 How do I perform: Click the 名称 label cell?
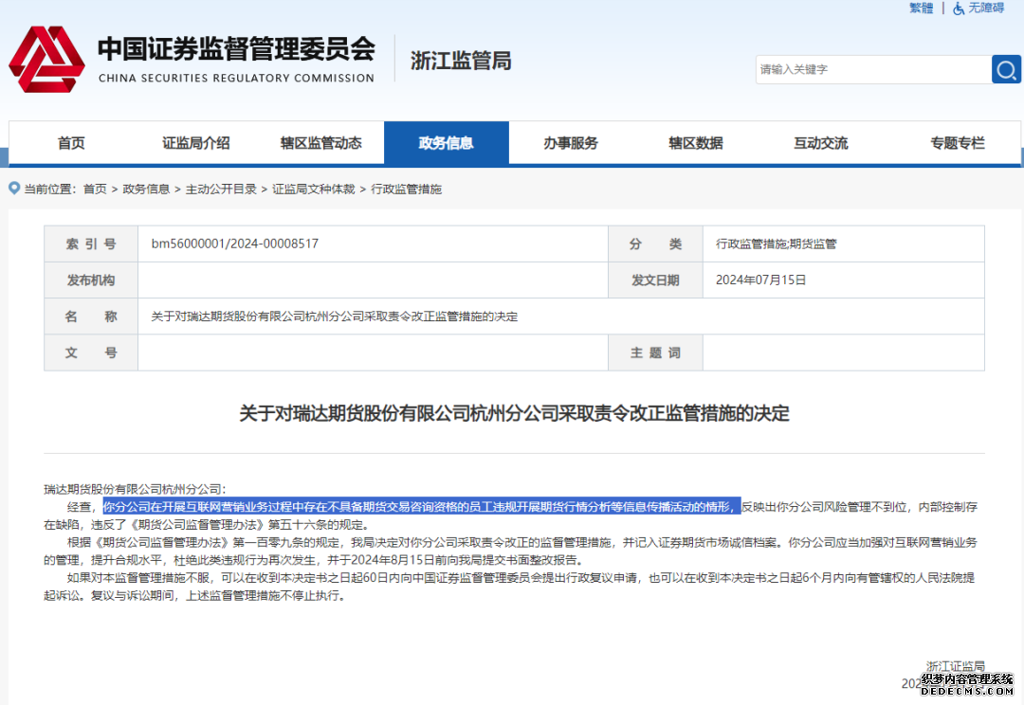click(91, 316)
